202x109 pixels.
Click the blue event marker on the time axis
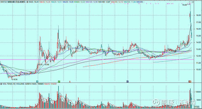tap(128, 81)
